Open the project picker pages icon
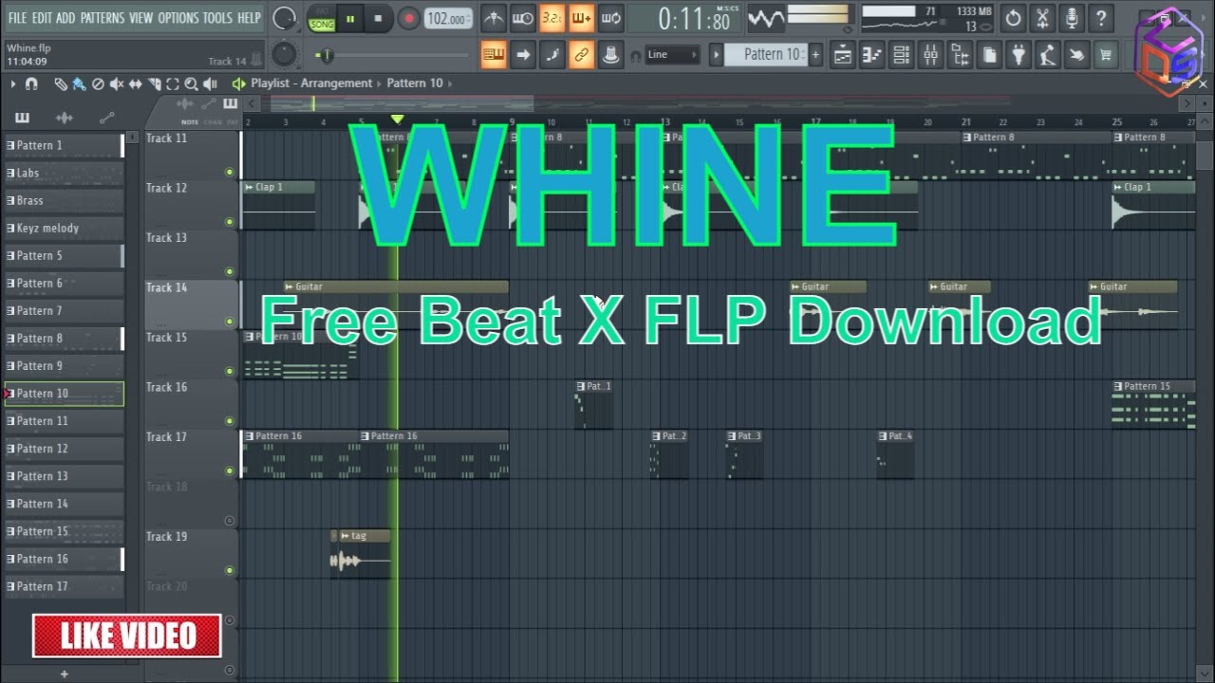 (989, 55)
